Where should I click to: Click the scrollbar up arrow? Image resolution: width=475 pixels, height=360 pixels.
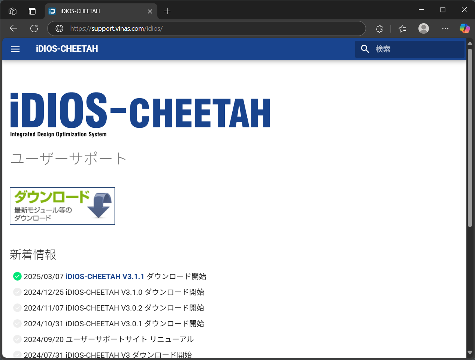(x=470, y=43)
